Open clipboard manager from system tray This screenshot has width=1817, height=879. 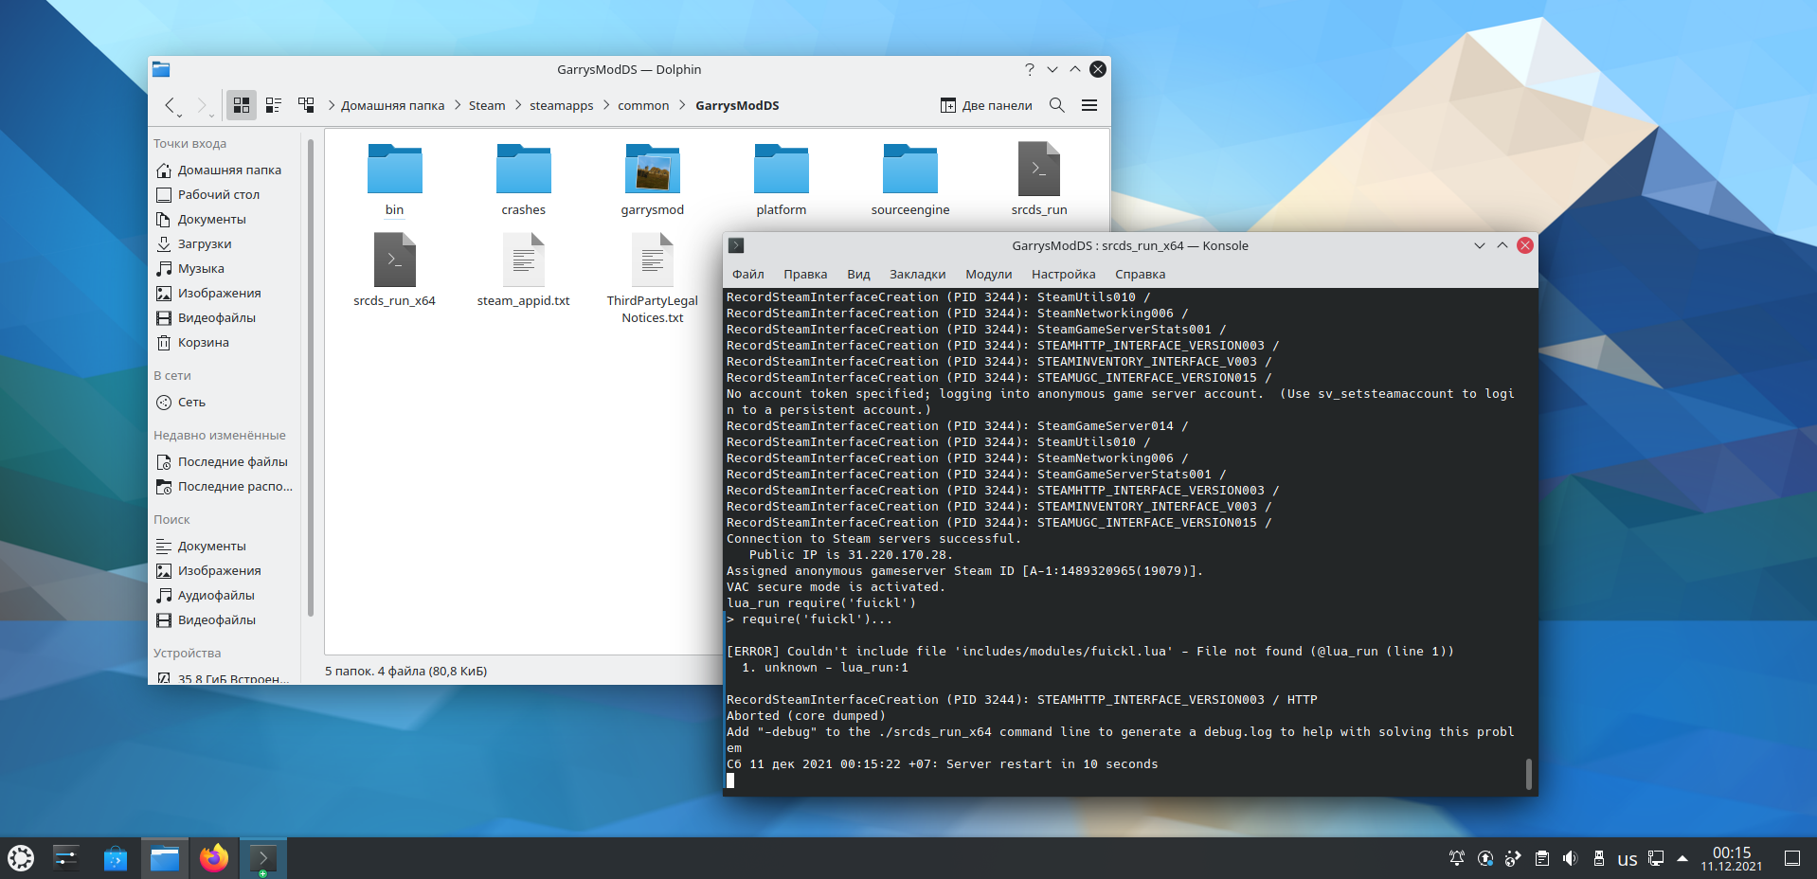(x=1543, y=858)
